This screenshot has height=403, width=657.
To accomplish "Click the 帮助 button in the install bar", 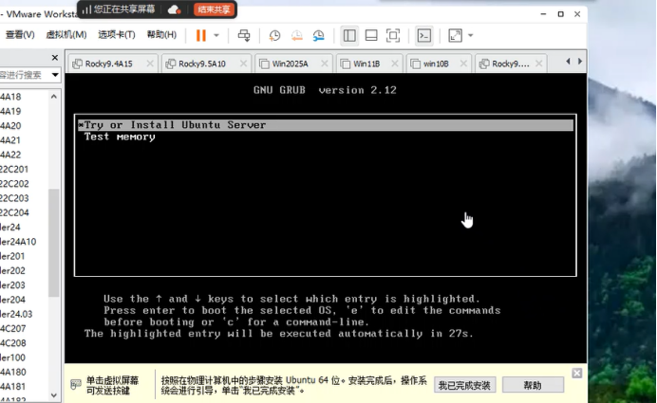I will click(533, 385).
